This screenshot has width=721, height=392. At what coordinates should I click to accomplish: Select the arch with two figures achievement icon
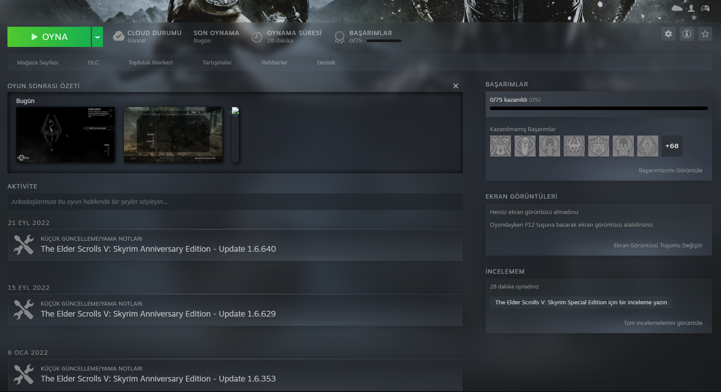(x=623, y=146)
